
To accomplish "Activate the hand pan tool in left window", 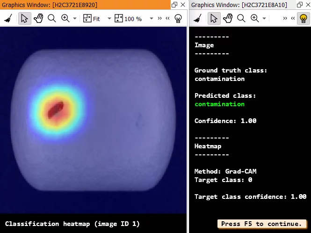I will click(38, 19).
